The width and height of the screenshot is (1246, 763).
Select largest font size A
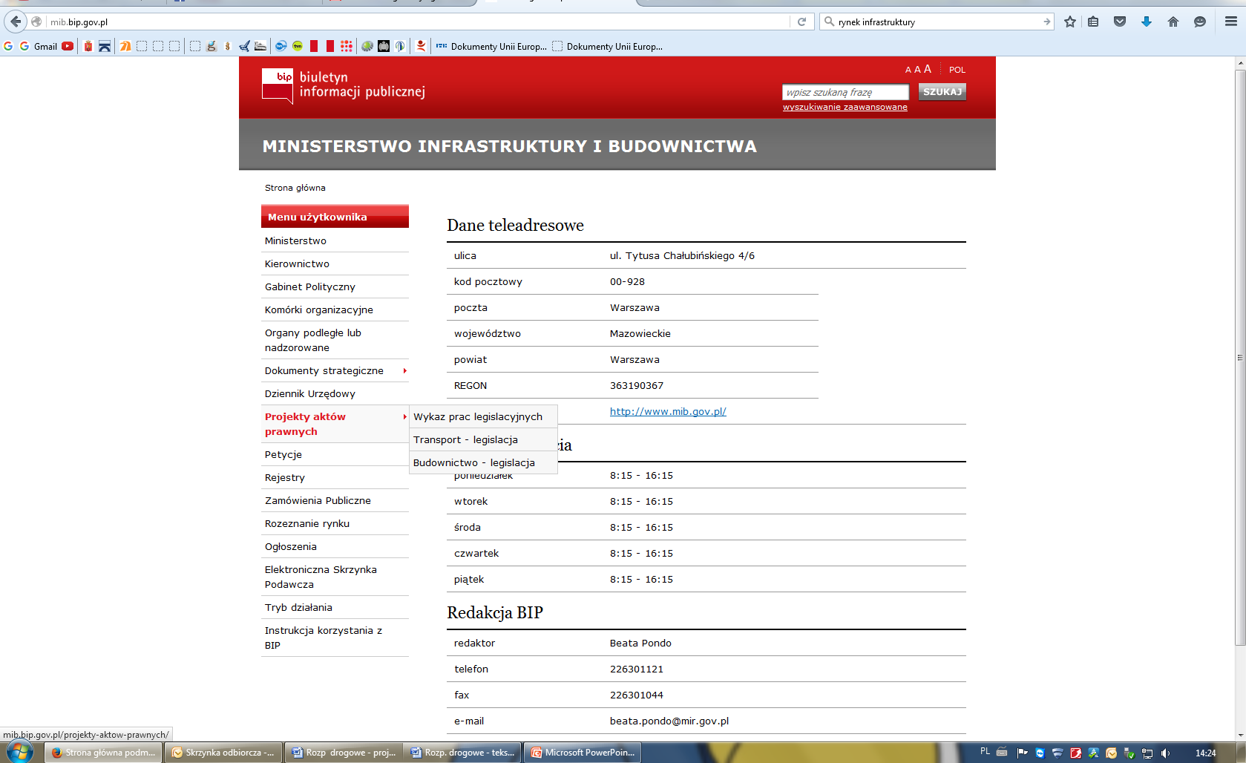pyautogui.click(x=928, y=69)
